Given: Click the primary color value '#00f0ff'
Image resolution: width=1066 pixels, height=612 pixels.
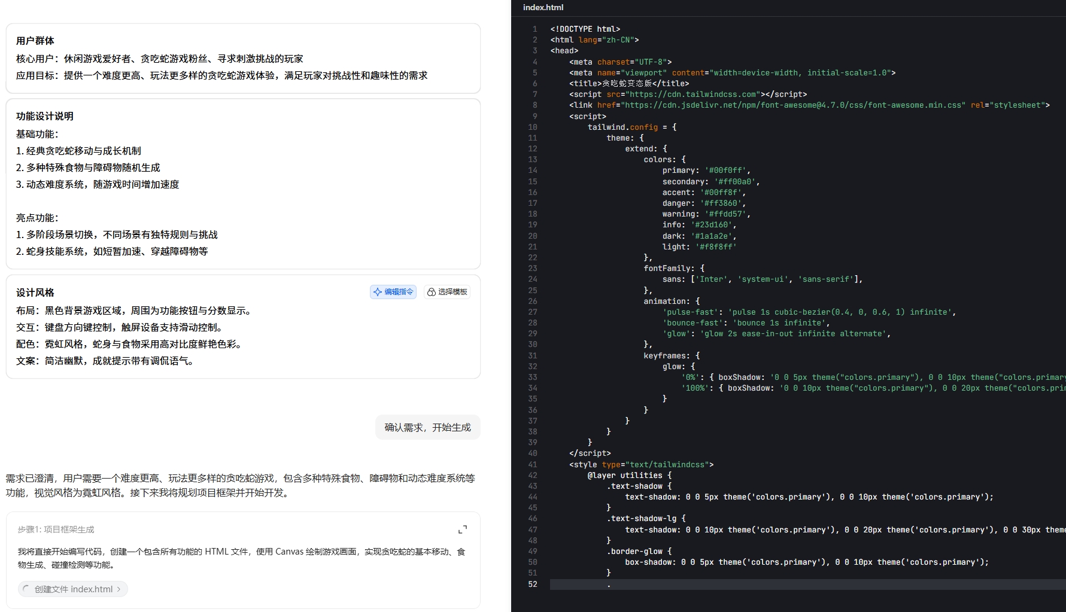Looking at the screenshot, I should (725, 170).
